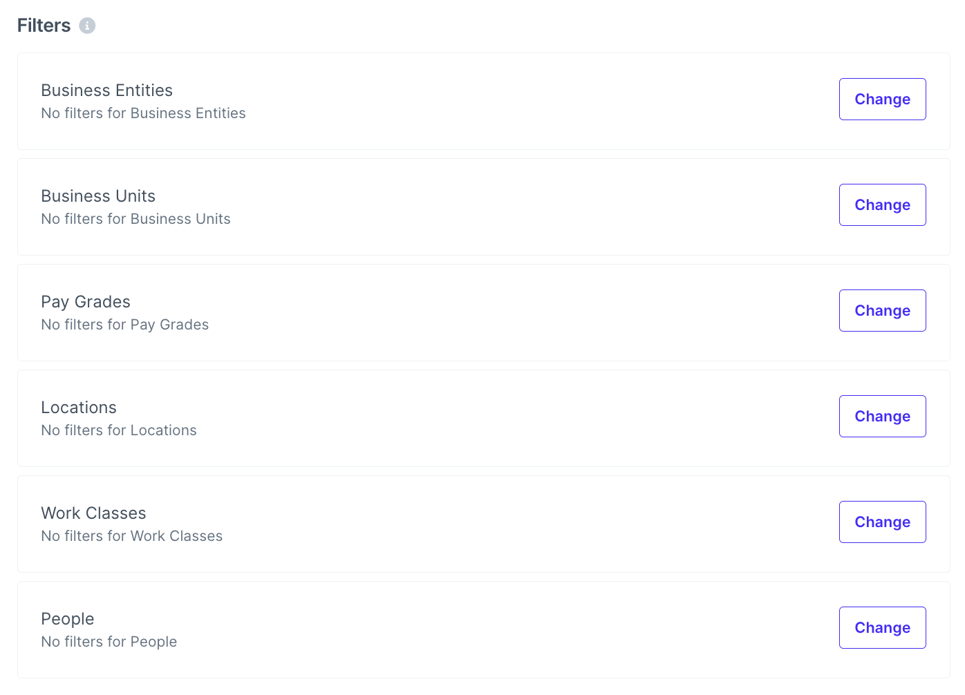Image resolution: width=965 pixels, height=695 pixels.
Task: Open Change for Pay Grades filter
Action: 882,311
